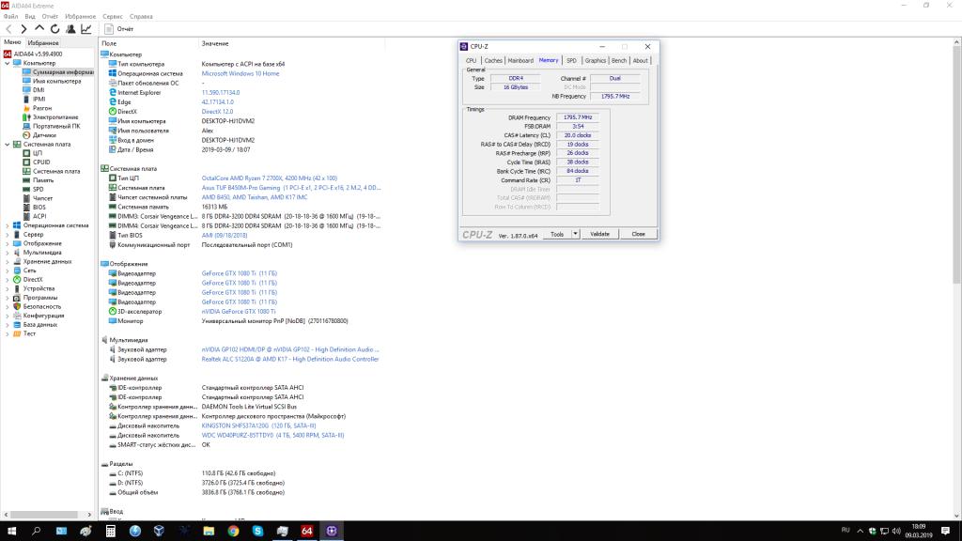Open the Сервис menu
The height and width of the screenshot is (541, 962).
point(113,17)
